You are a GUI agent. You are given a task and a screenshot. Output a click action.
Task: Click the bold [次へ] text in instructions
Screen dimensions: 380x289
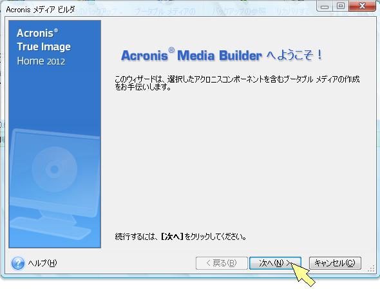tap(172, 236)
